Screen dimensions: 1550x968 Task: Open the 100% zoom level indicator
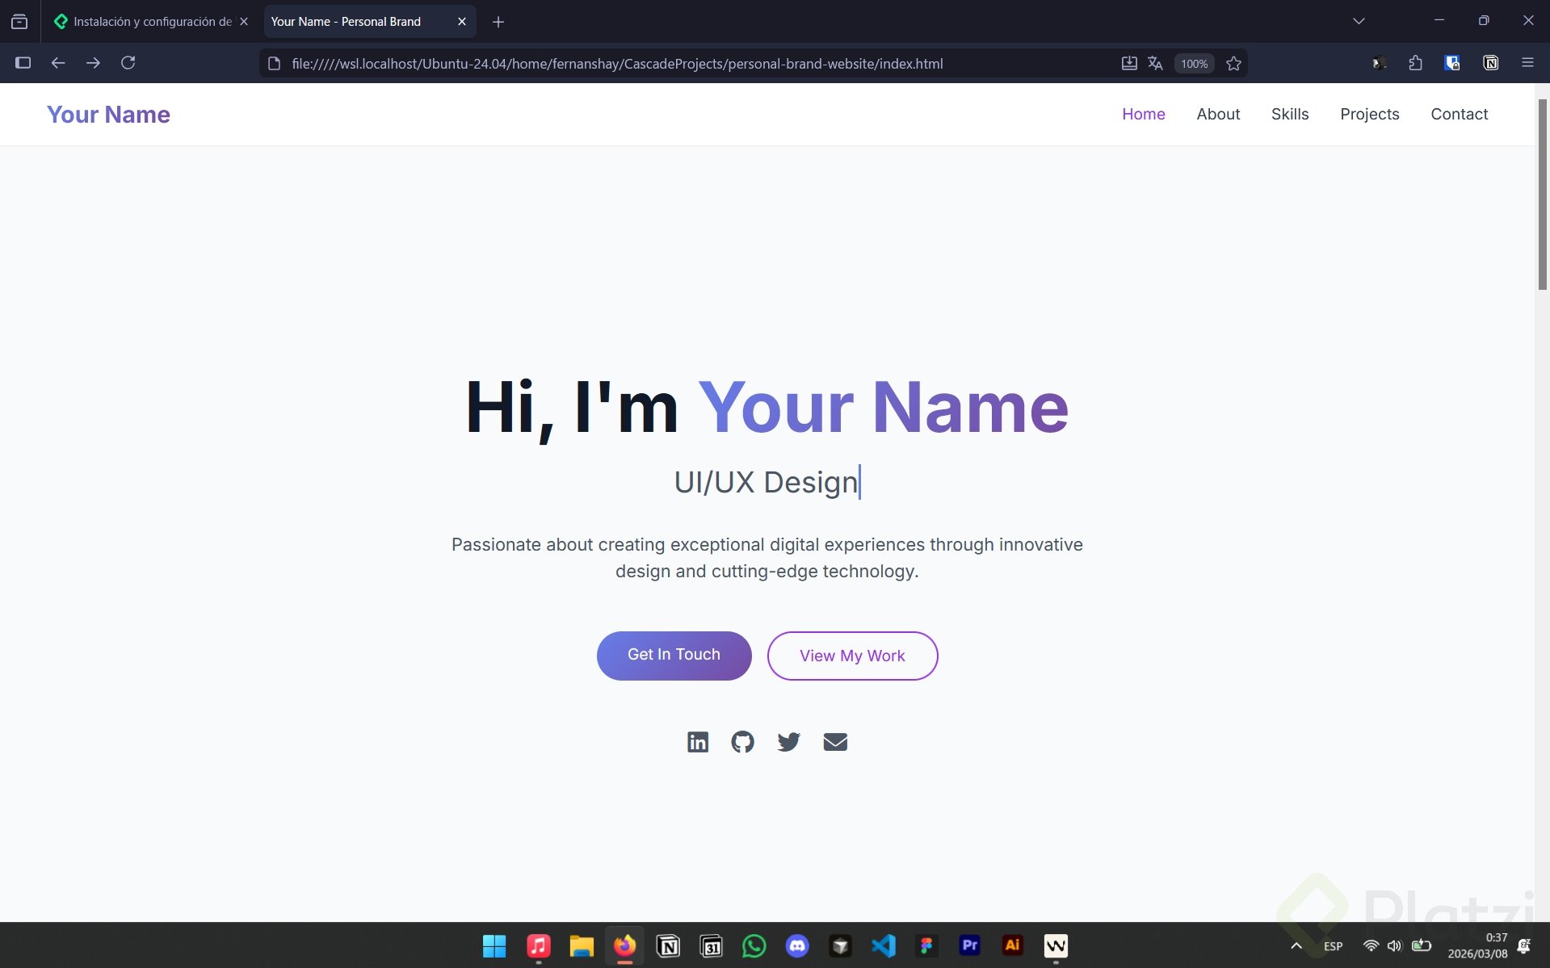(x=1194, y=64)
